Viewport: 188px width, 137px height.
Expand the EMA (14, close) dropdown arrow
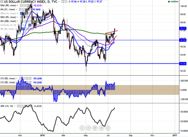point(17,13)
